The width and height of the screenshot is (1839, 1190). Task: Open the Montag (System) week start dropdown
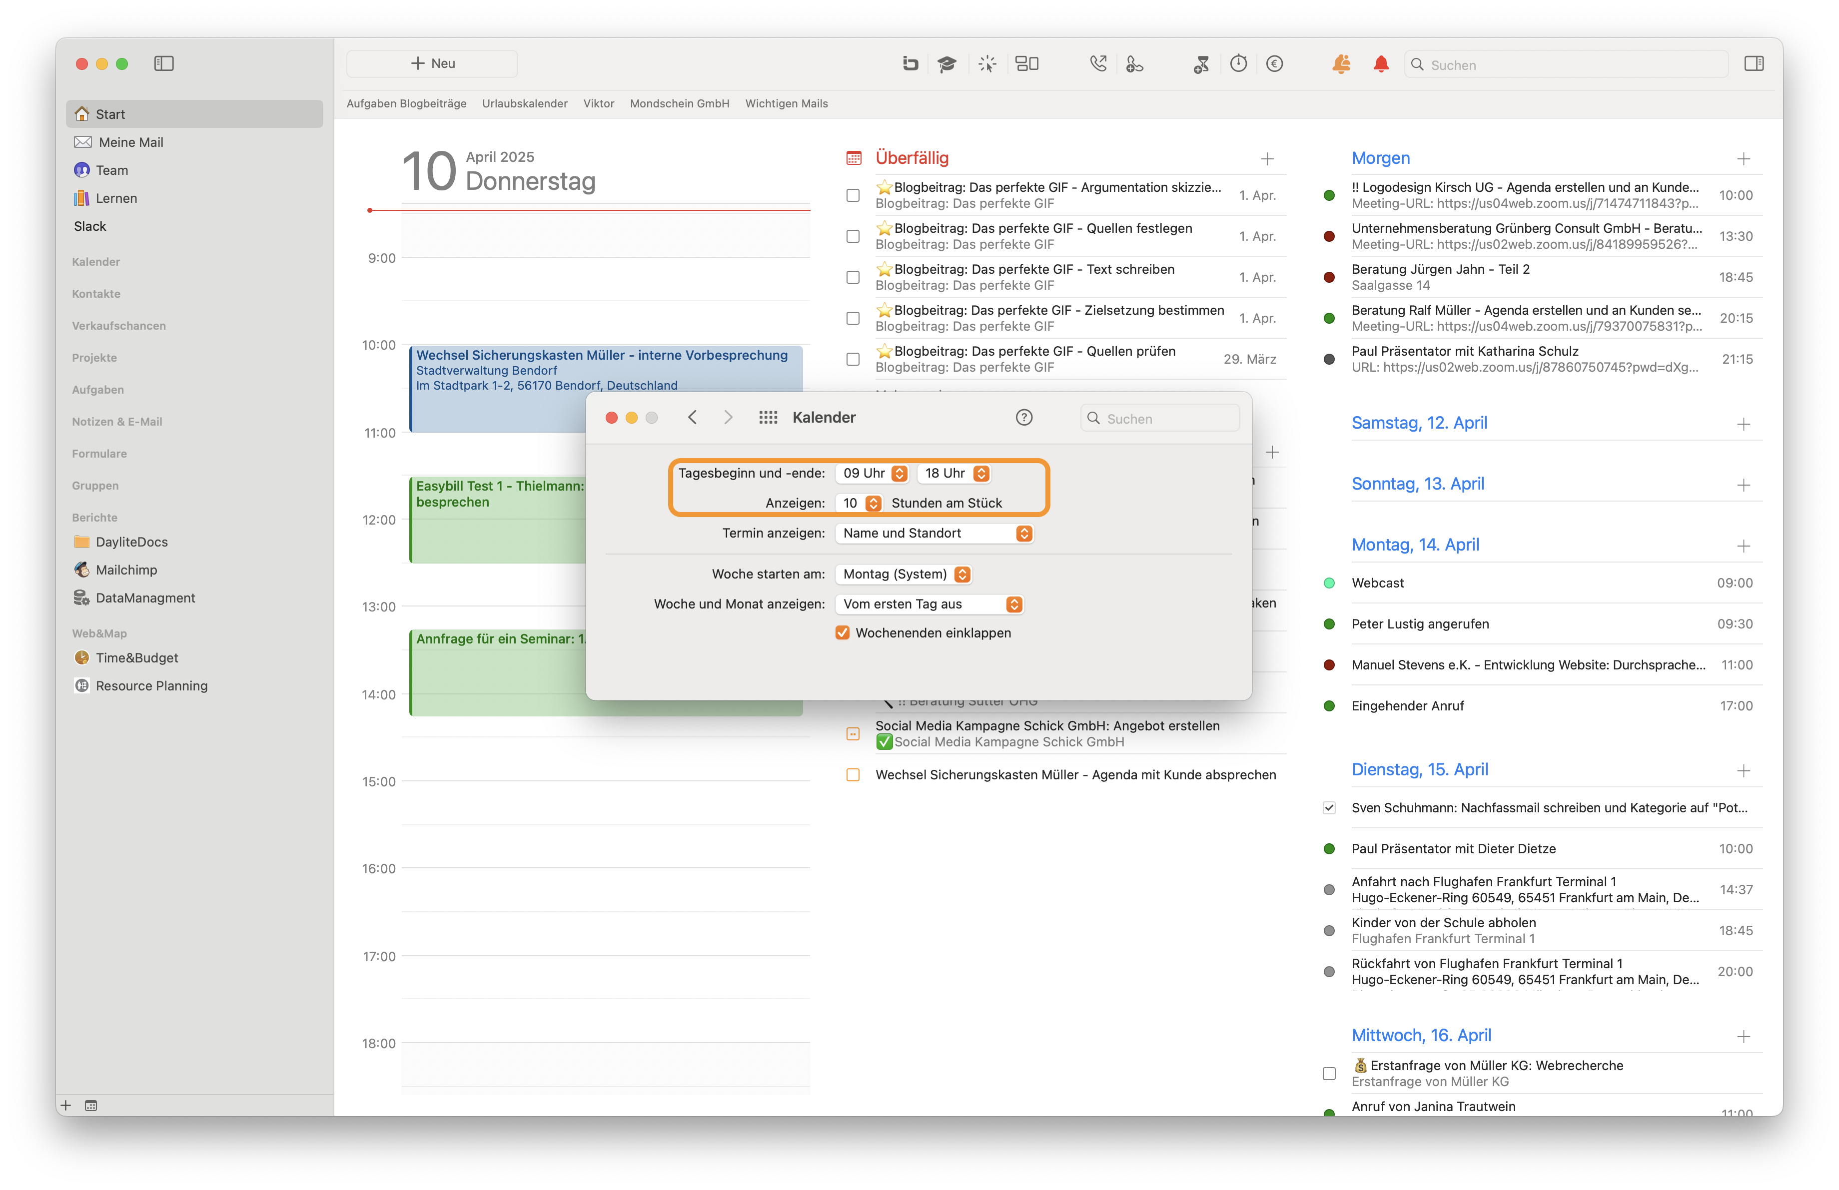[x=904, y=574]
